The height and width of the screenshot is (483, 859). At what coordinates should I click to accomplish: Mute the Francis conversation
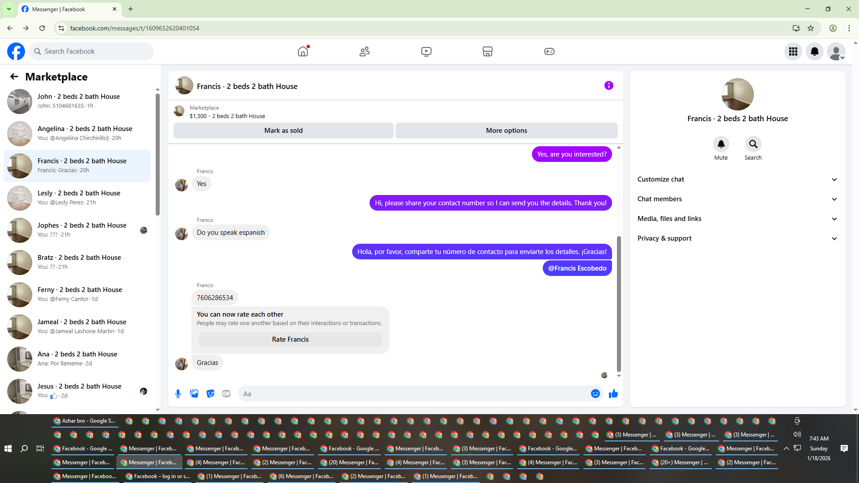coord(721,144)
